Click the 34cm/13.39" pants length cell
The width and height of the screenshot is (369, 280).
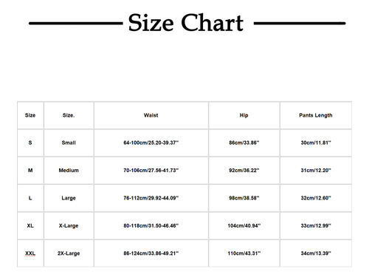coord(316,253)
